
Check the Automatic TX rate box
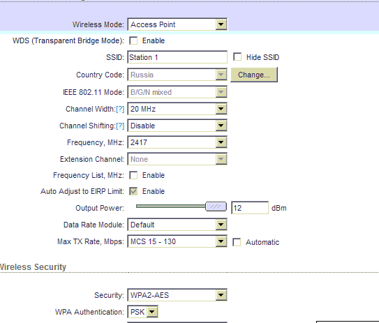click(x=237, y=242)
